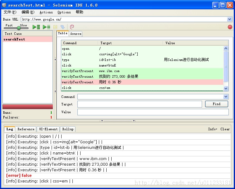Click the [error] false log entry
235x189 pixels.
pyautogui.click(x=19, y=176)
